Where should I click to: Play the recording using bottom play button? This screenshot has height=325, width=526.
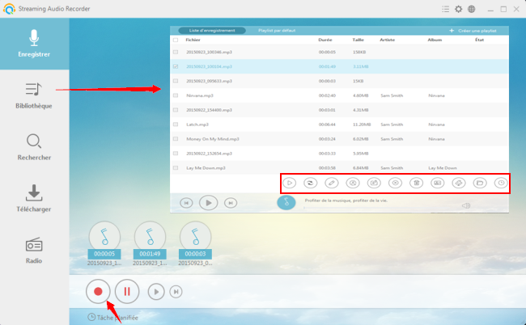pos(156,292)
